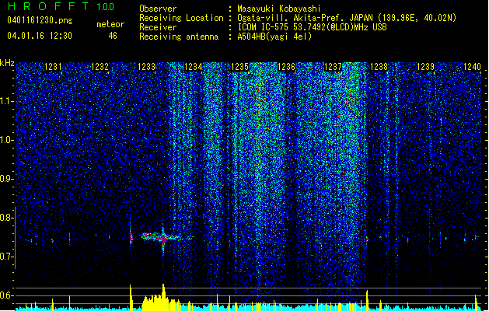Viewport: 489px width, 311px height.
Task: Click the 0.7 kHz frequency label
Action: [7, 257]
